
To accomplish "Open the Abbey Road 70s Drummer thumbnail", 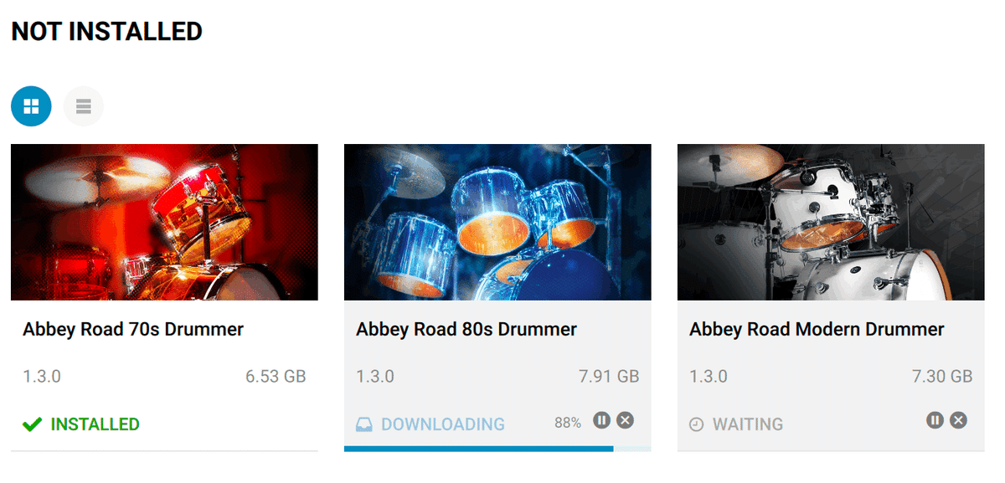I will [164, 222].
